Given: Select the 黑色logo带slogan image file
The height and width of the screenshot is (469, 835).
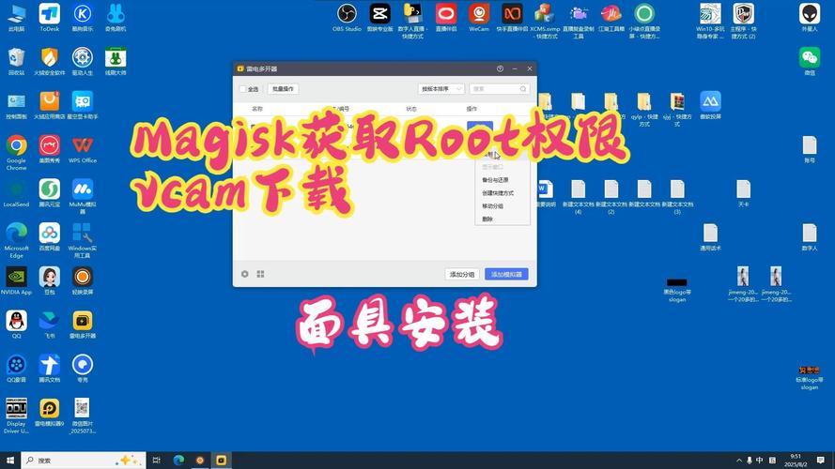Looking at the screenshot, I should (677, 289).
